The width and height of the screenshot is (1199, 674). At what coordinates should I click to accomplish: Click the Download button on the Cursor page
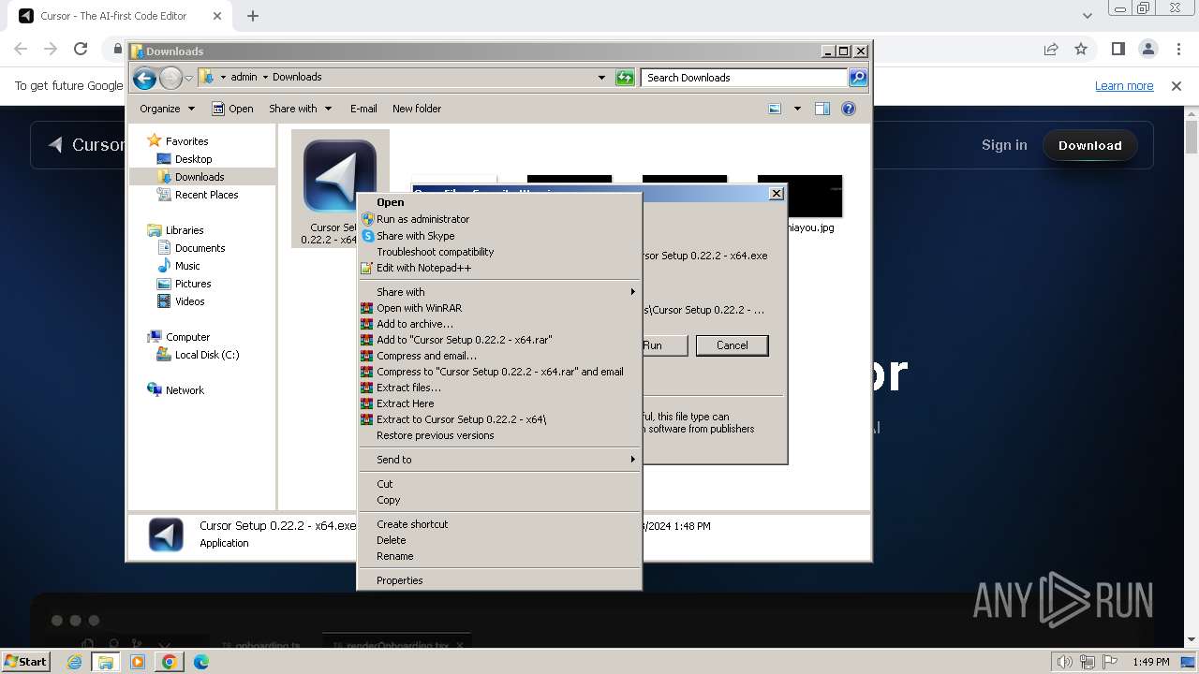click(1090, 145)
